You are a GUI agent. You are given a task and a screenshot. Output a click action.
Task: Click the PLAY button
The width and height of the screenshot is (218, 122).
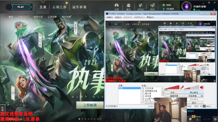click(21, 7)
